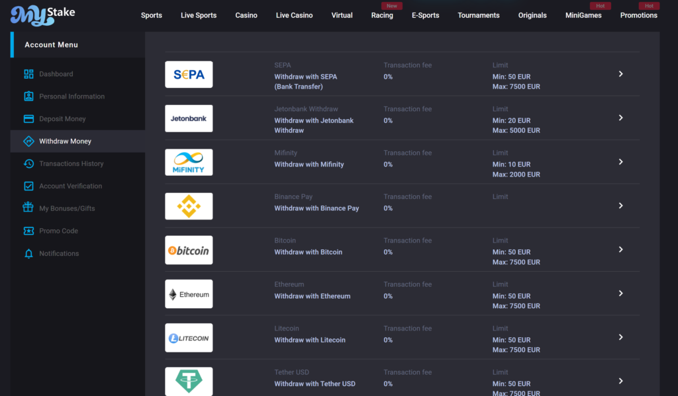Open the Promotions page
Image resolution: width=678 pixels, height=396 pixels.
coord(639,16)
